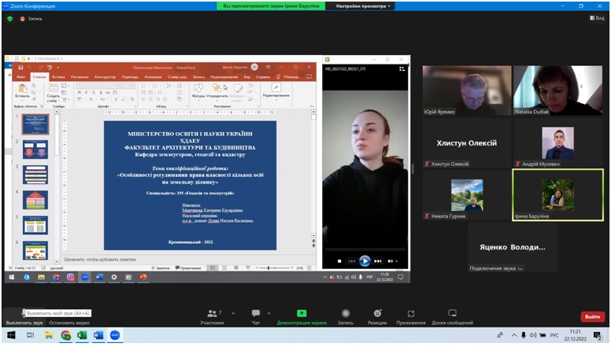Open Приложения apps in Zoom toolbar
The height and width of the screenshot is (347, 615).
point(410,317)
